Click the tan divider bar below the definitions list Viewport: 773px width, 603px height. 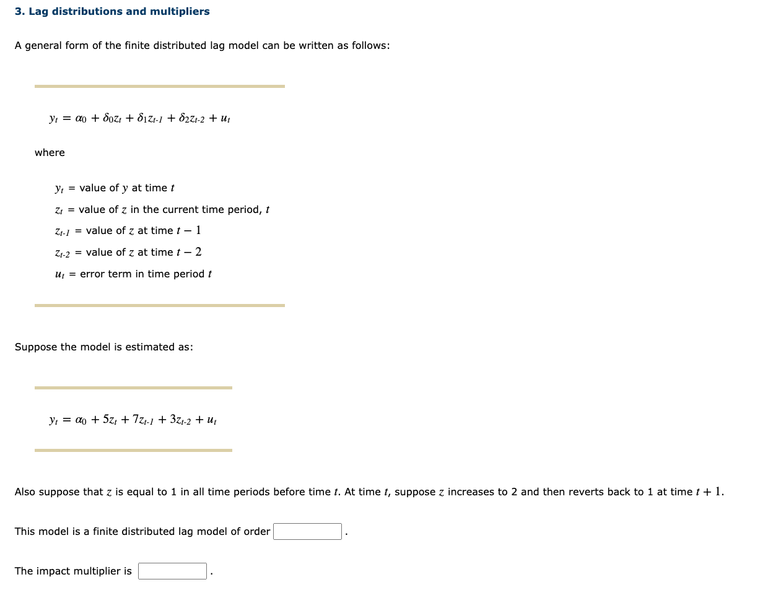pos(160,305)
